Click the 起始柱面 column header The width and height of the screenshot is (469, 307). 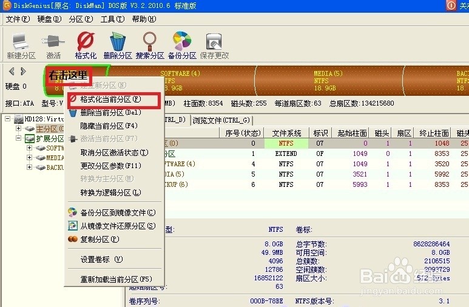352,133
